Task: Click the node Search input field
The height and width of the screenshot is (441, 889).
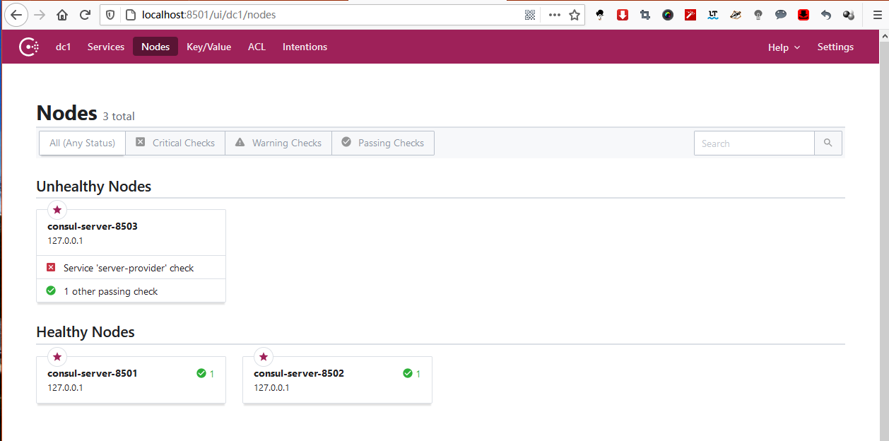Action: tap(754, 143)
